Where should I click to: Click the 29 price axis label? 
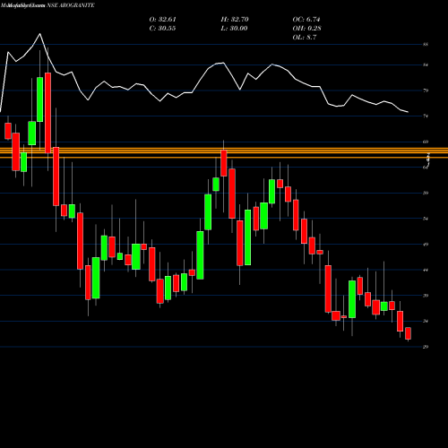click(x=426, y=347)
